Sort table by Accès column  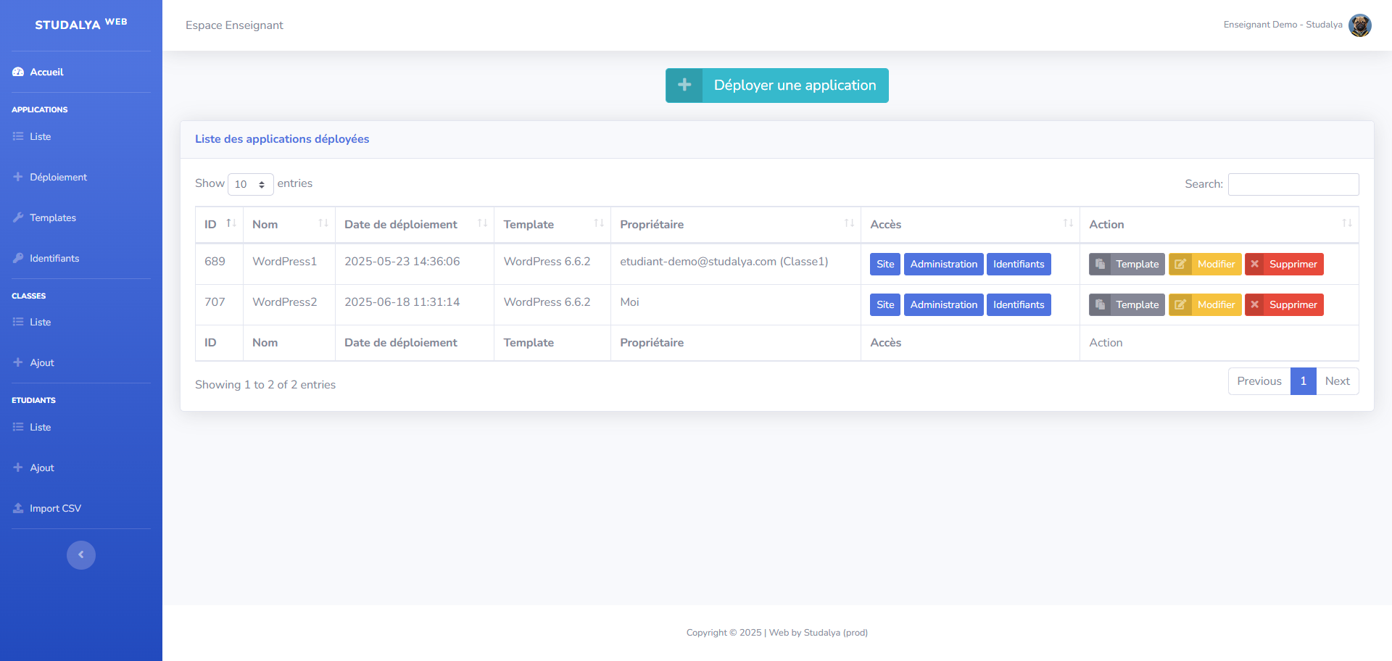[x=971, y=225]
